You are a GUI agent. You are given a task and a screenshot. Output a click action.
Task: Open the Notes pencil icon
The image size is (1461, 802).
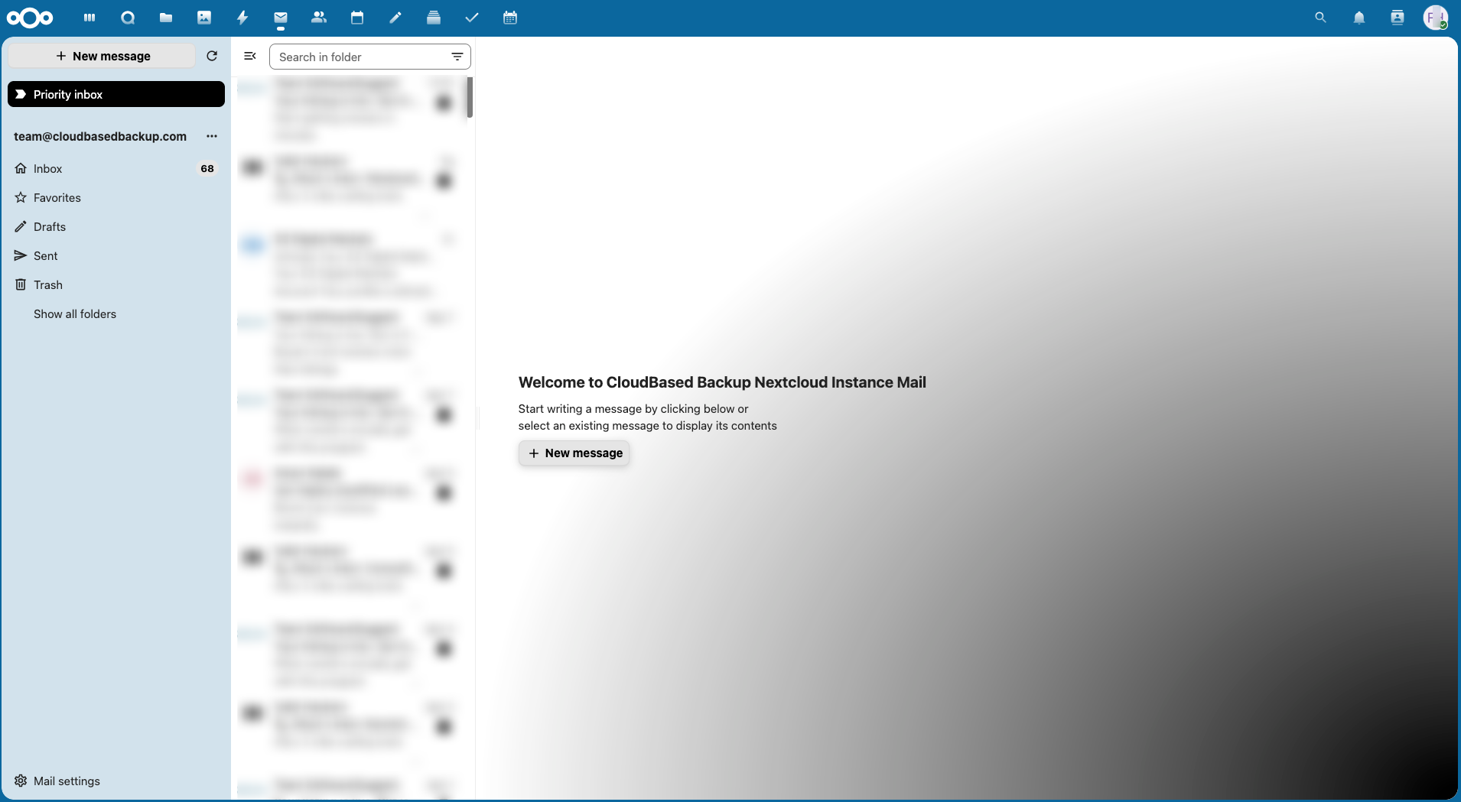pos(395,18)
